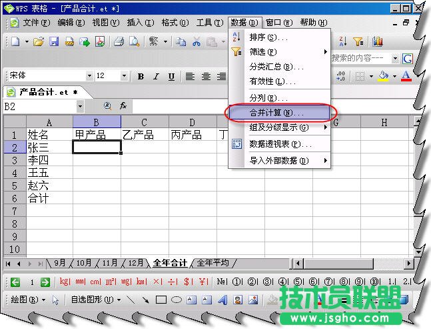Viewport: 431px width, 329px height.
Task: Click the decrease decimal places icon
Action: click(340, 76)
